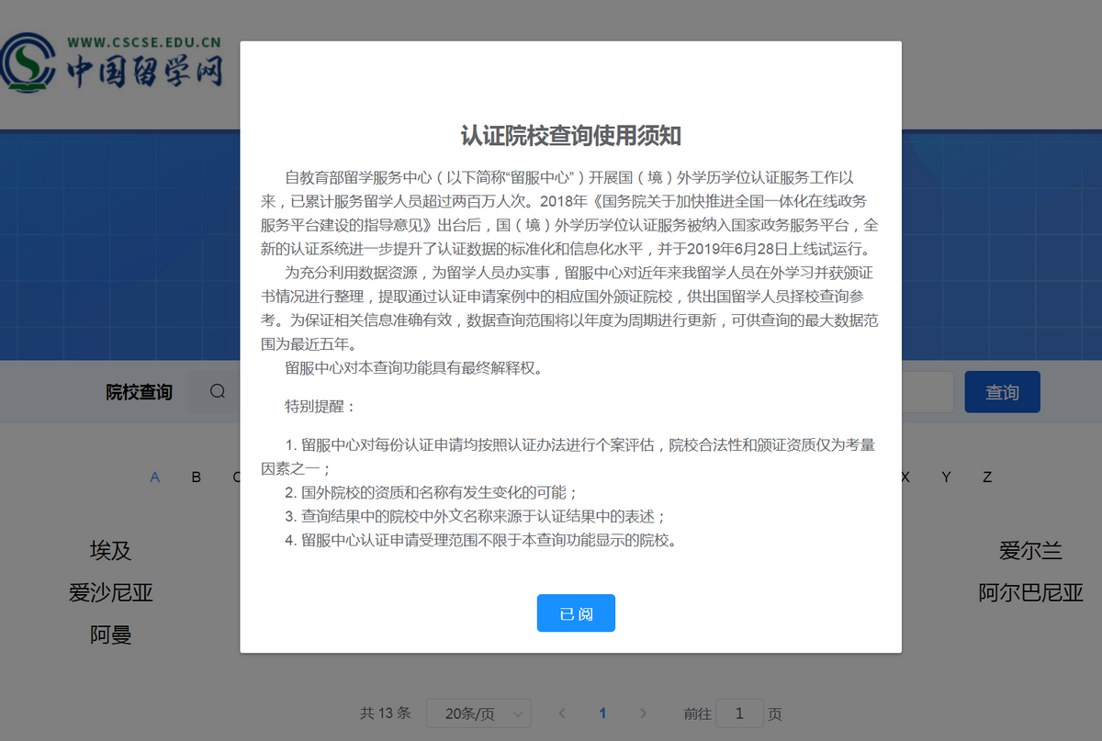Select page number 1 in pagination

click(602, 713)
